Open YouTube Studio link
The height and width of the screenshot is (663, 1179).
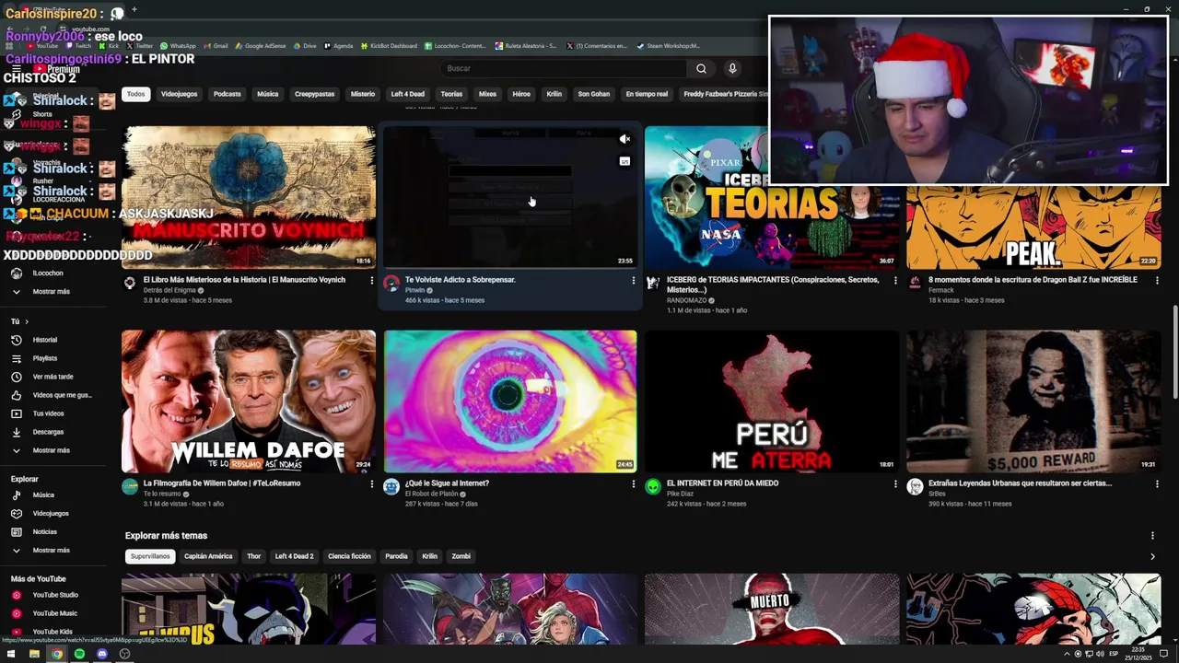55,595
